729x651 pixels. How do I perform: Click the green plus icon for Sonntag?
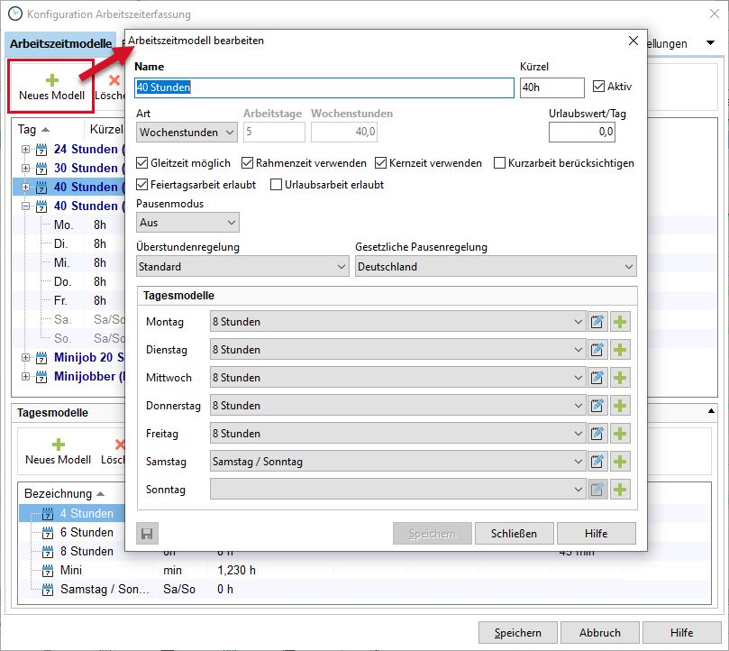click(x=620, y=490)
